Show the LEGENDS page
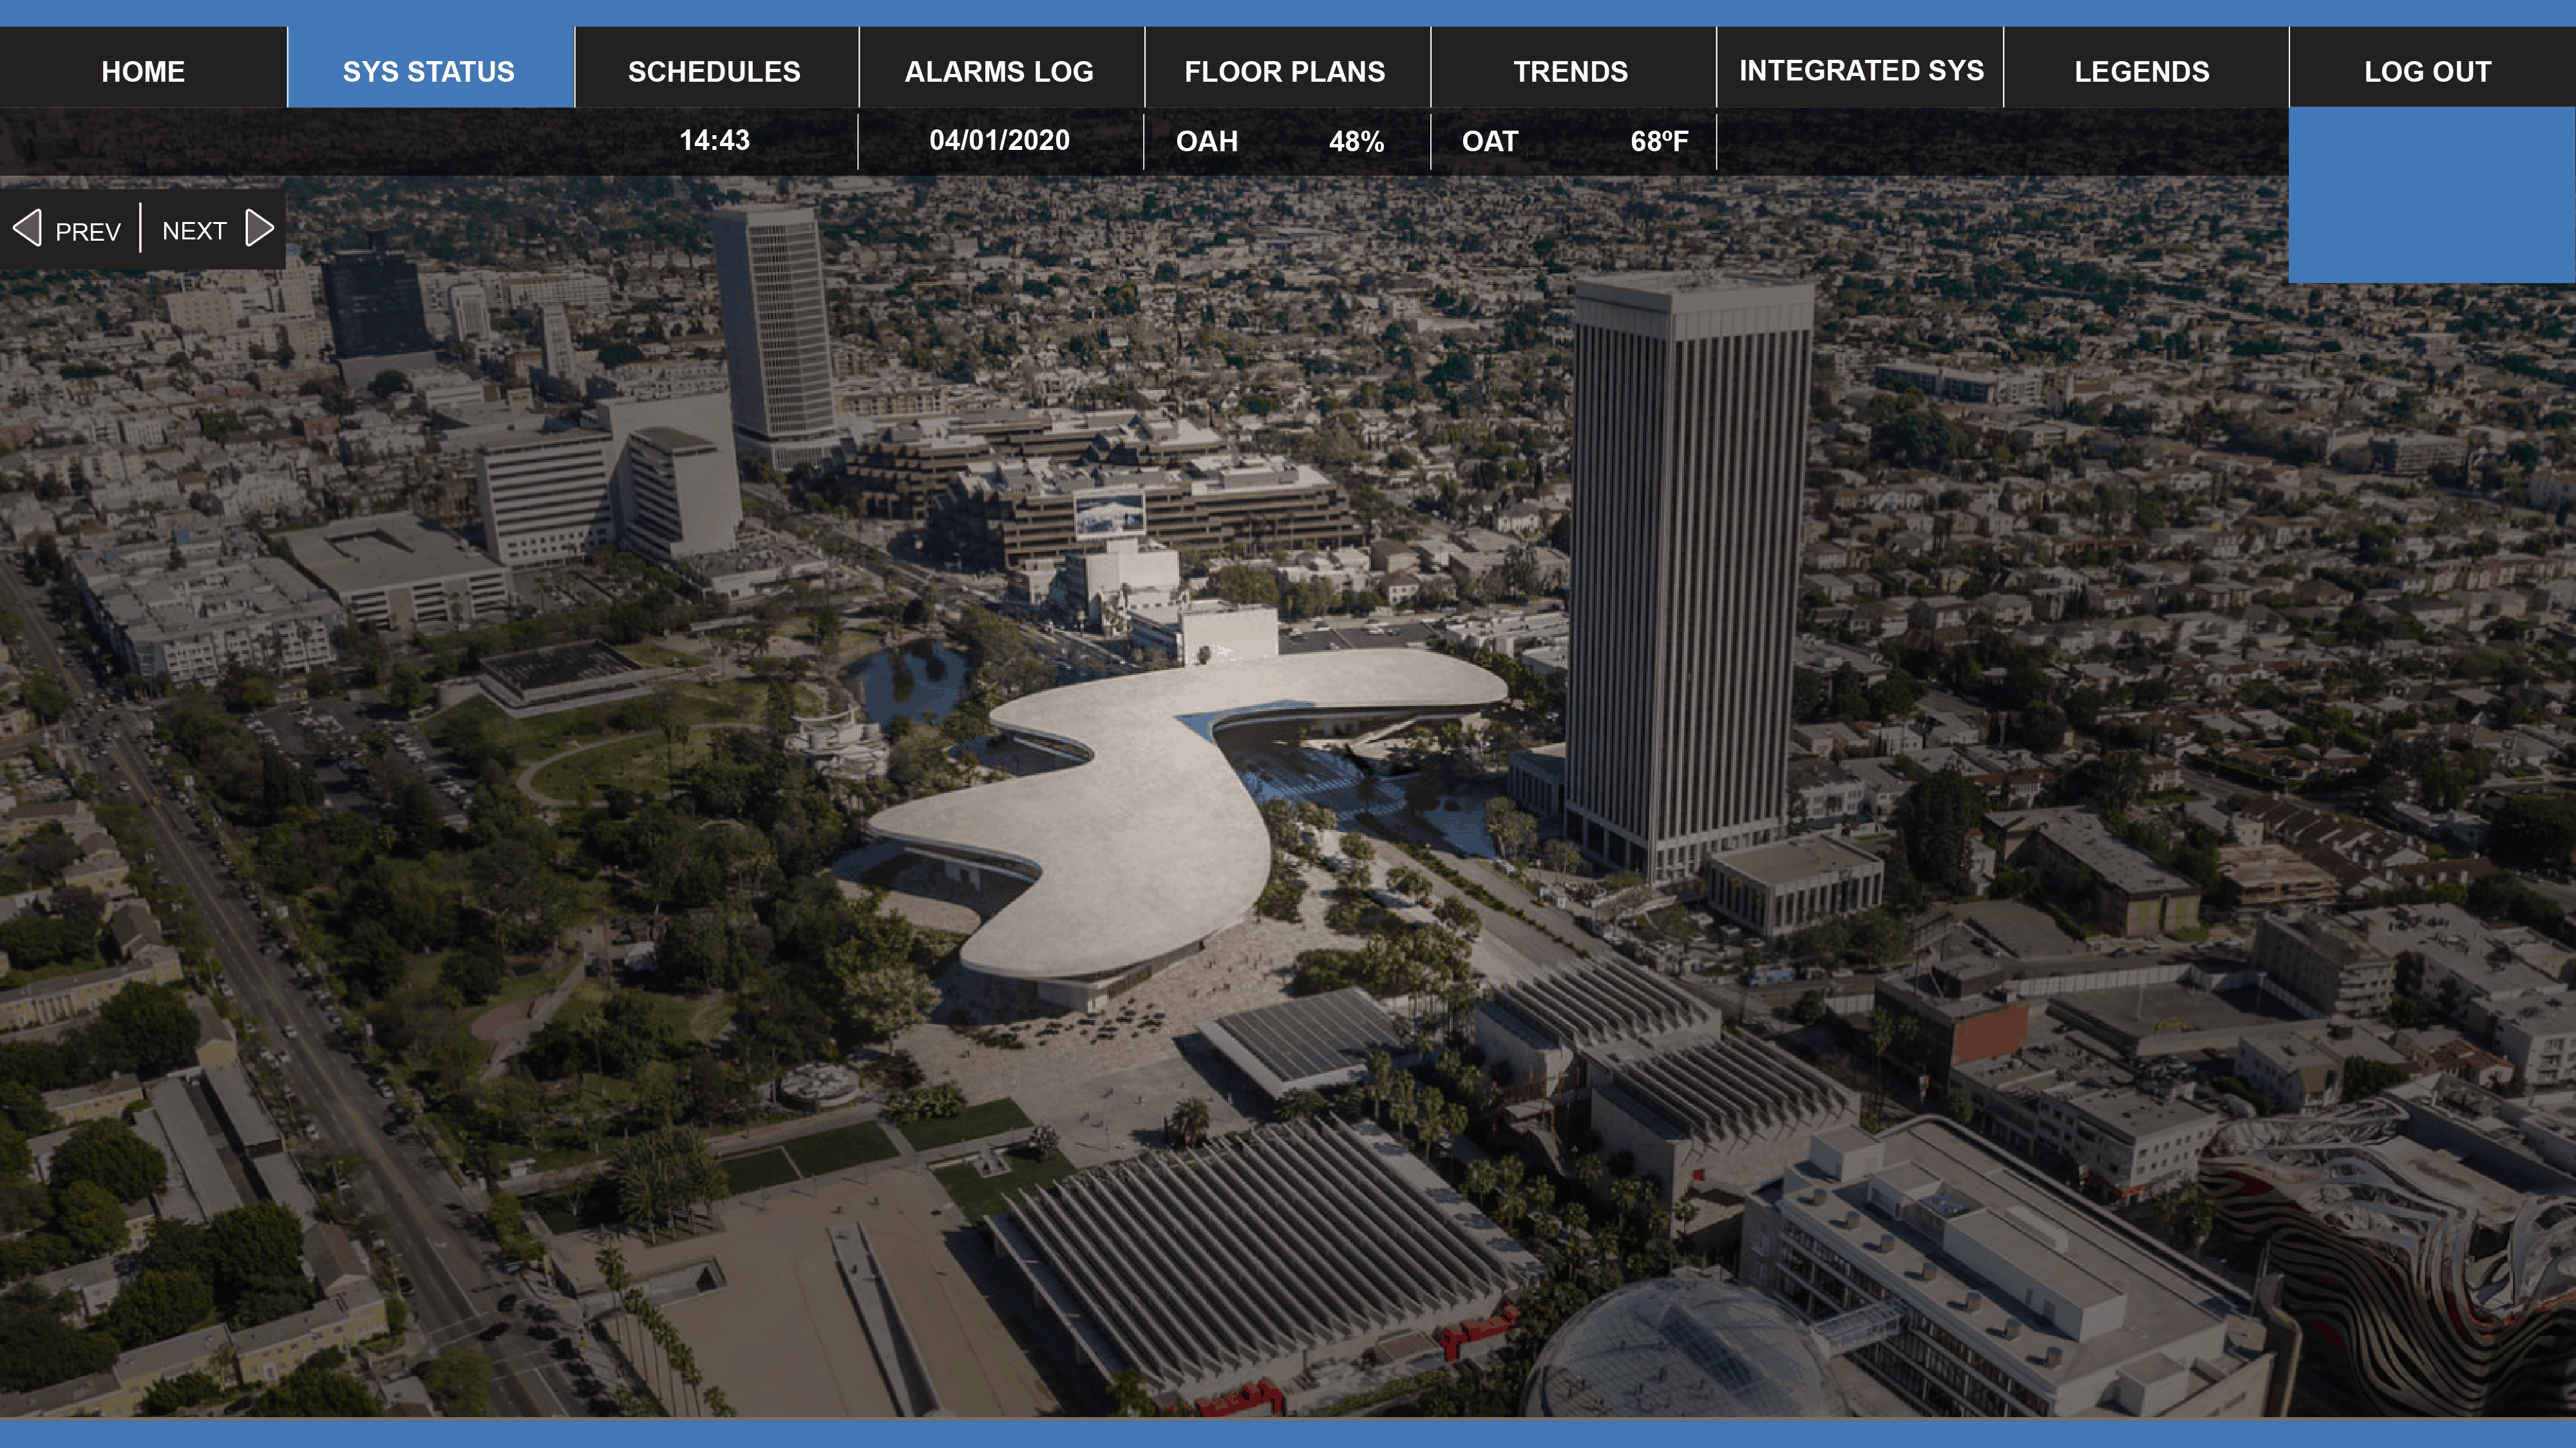2576x1448 pixels. pos(2141,72)
